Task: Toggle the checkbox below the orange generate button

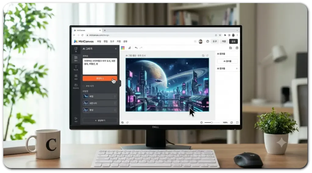Action: point(84,86)
